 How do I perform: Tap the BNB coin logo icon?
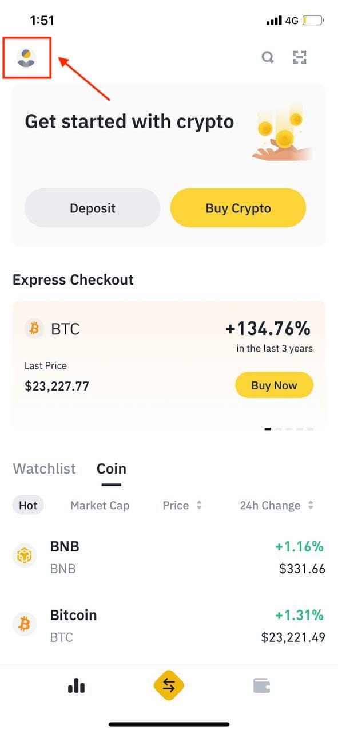point(24,557)
